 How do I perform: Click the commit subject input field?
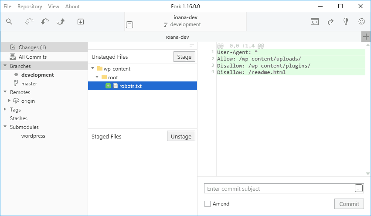coord(279,189)
